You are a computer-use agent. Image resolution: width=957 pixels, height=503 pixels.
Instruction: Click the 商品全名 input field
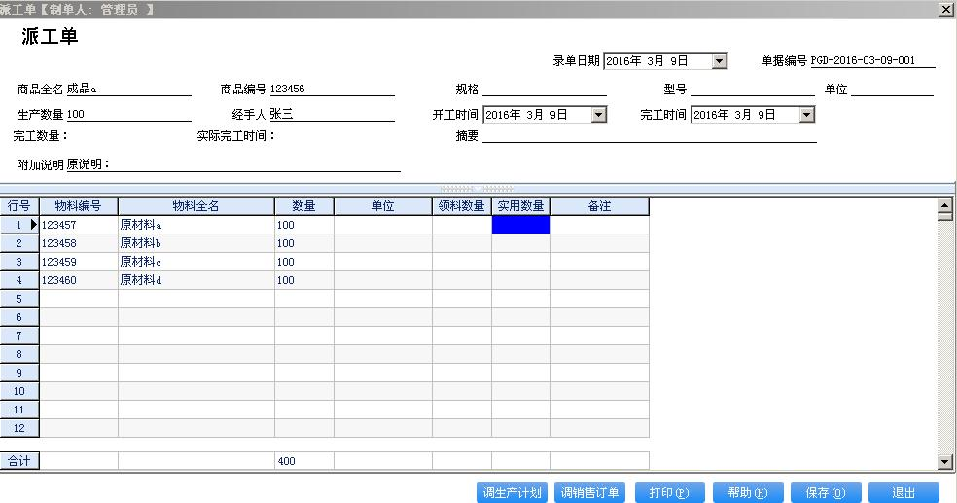click(128, 90)
